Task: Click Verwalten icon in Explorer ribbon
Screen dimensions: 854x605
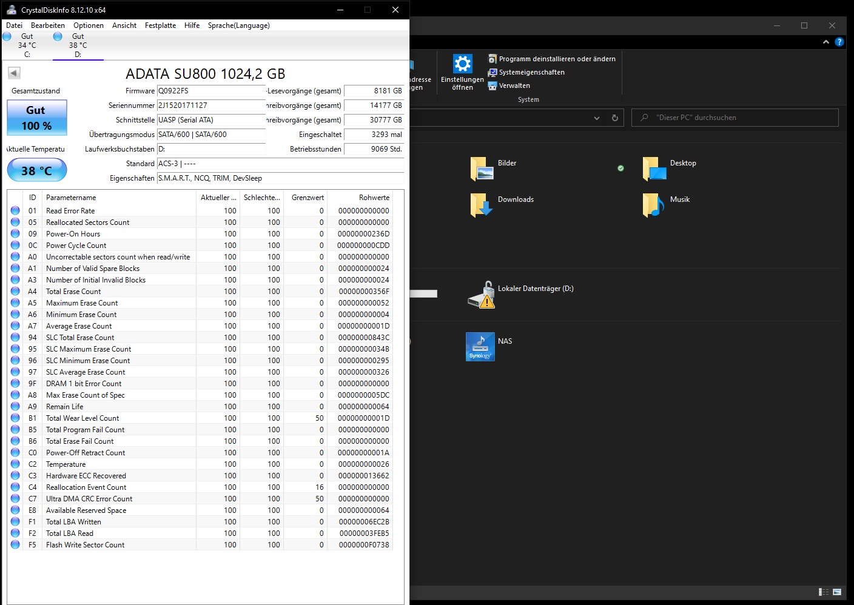Action: 493,85
